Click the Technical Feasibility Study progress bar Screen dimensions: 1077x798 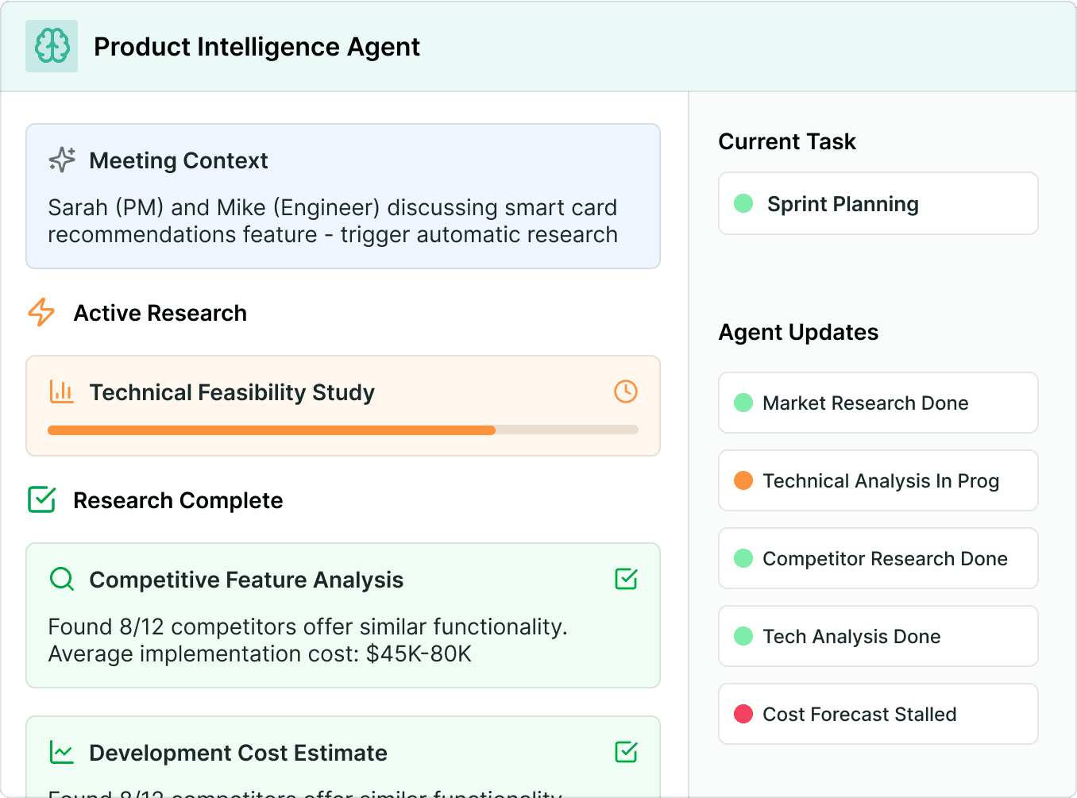(343, 430)
